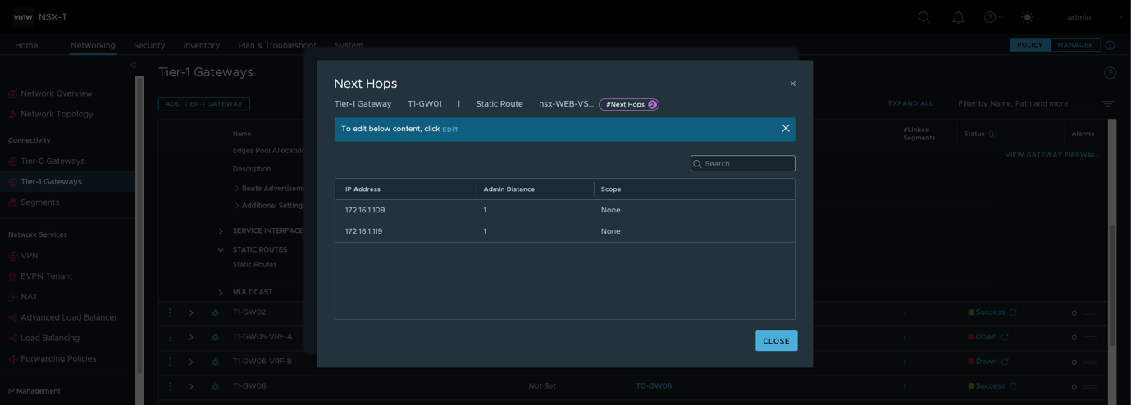The image size is (1131, 405).
Task: Click gateway icon of T1-GW05-VRF-A row
Action: click(x=215, y=338)
